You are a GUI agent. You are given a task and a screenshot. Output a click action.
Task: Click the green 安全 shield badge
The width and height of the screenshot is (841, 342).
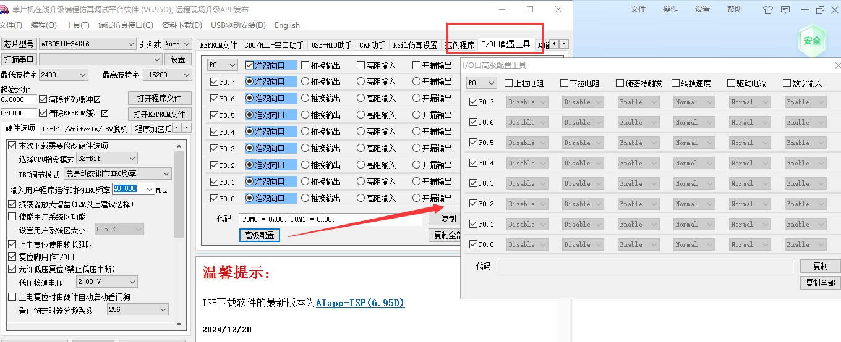812,41
